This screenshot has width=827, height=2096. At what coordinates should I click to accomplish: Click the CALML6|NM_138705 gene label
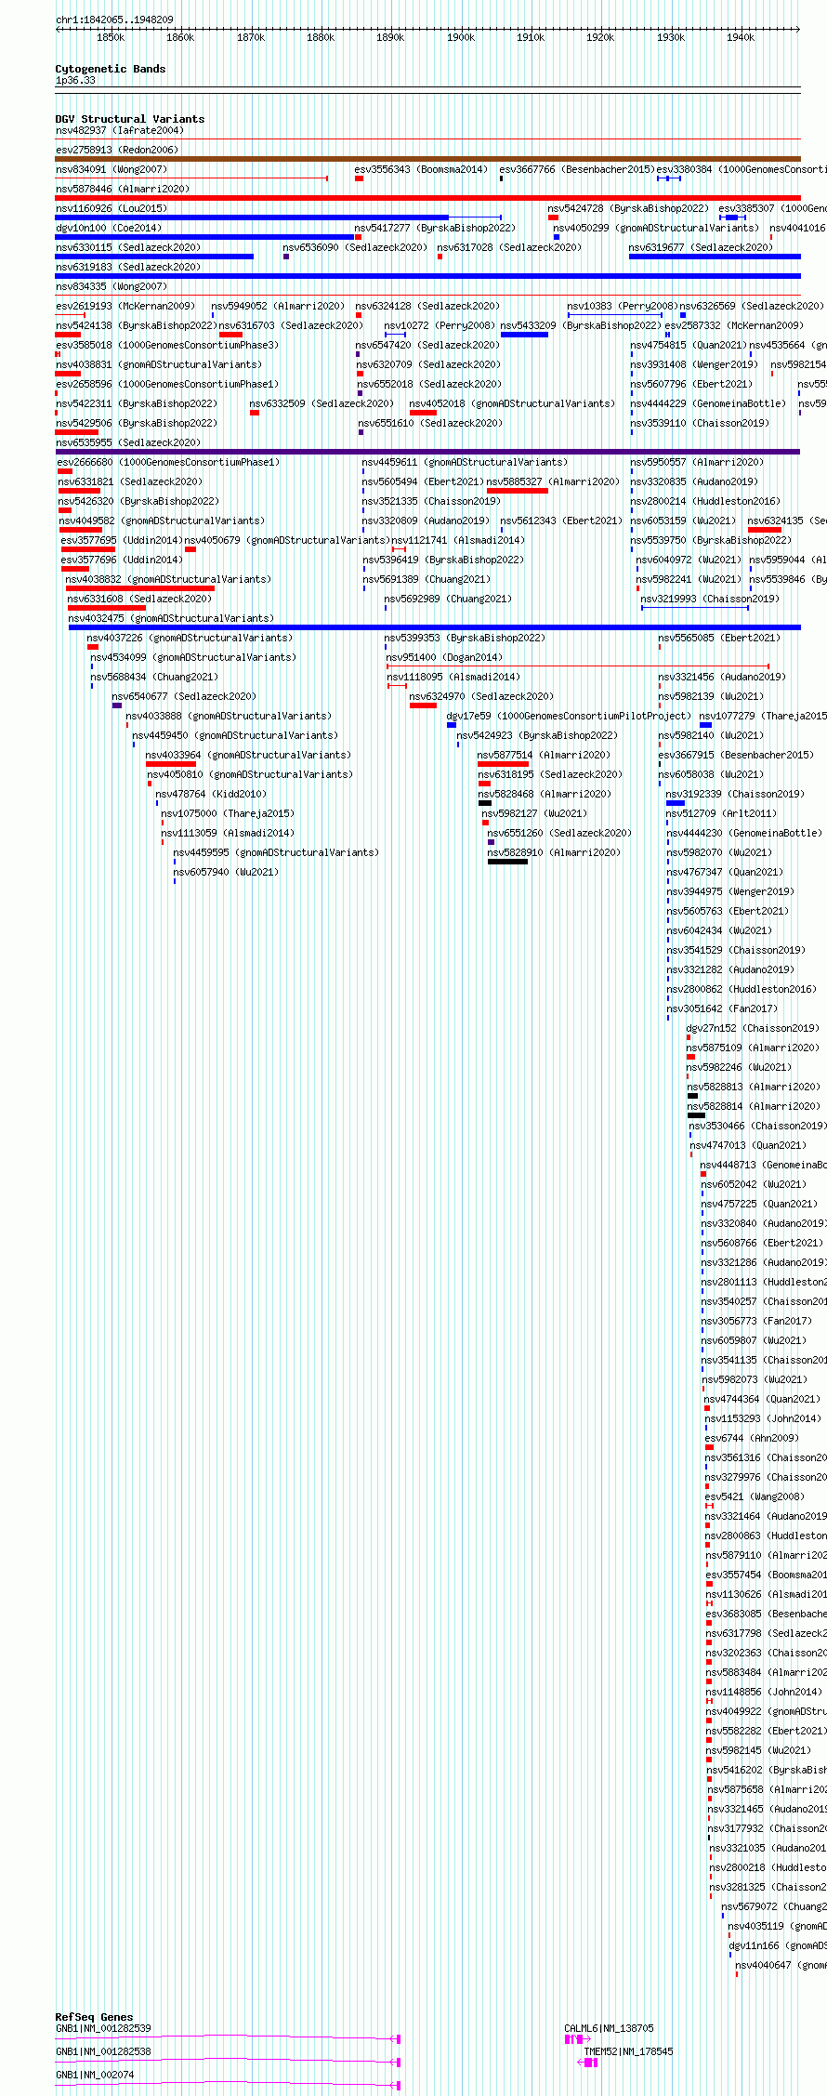(x=609, y=2029)
